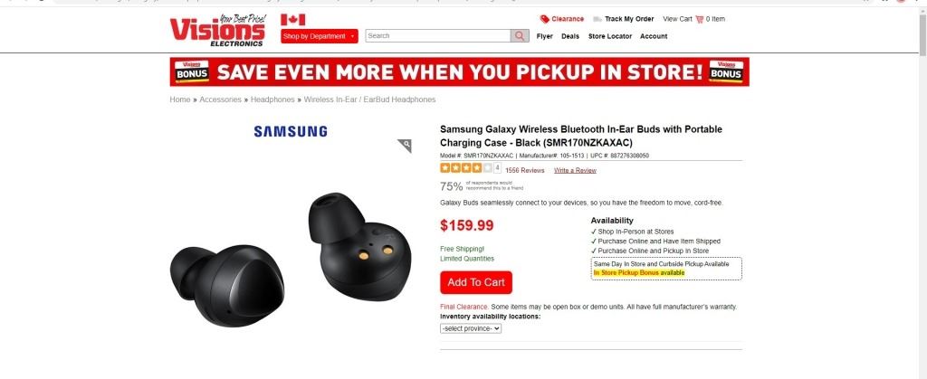Zoom product image with magnifier icon
927x379 pixels.
point(405,146)
